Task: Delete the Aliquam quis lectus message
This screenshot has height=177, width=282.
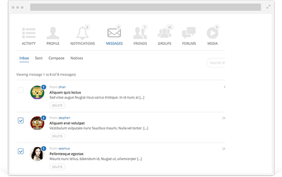Action: pyautogui.click(x=57, y=106)
